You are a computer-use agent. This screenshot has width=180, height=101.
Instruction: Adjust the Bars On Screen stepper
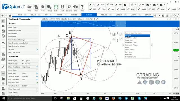37,80
